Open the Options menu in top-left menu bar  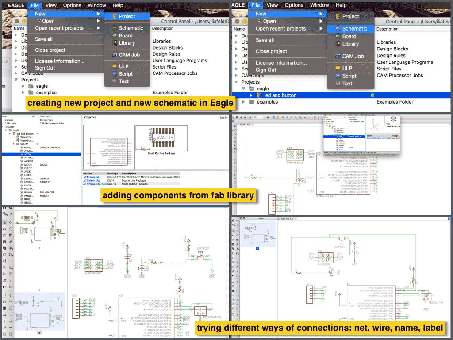click(x=72, y=5)
